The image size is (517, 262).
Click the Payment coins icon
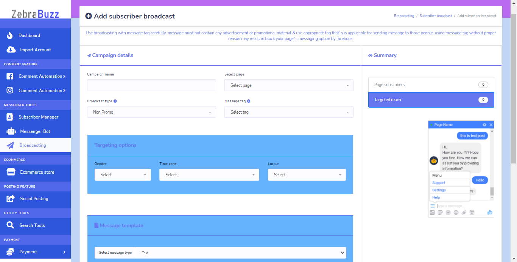point(11,252)
